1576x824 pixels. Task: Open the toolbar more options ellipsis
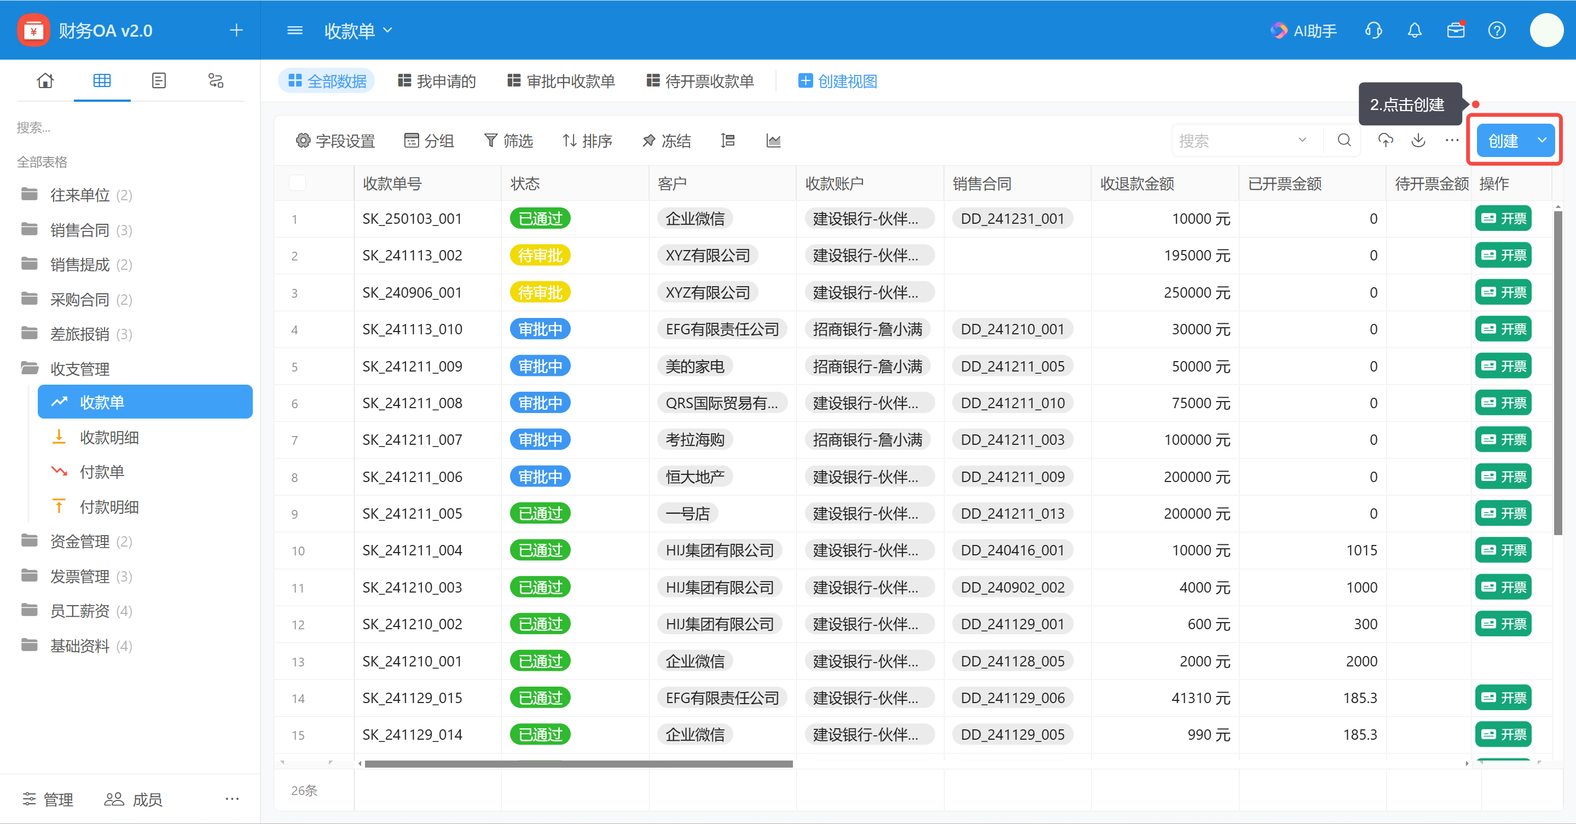(1452, 141)
